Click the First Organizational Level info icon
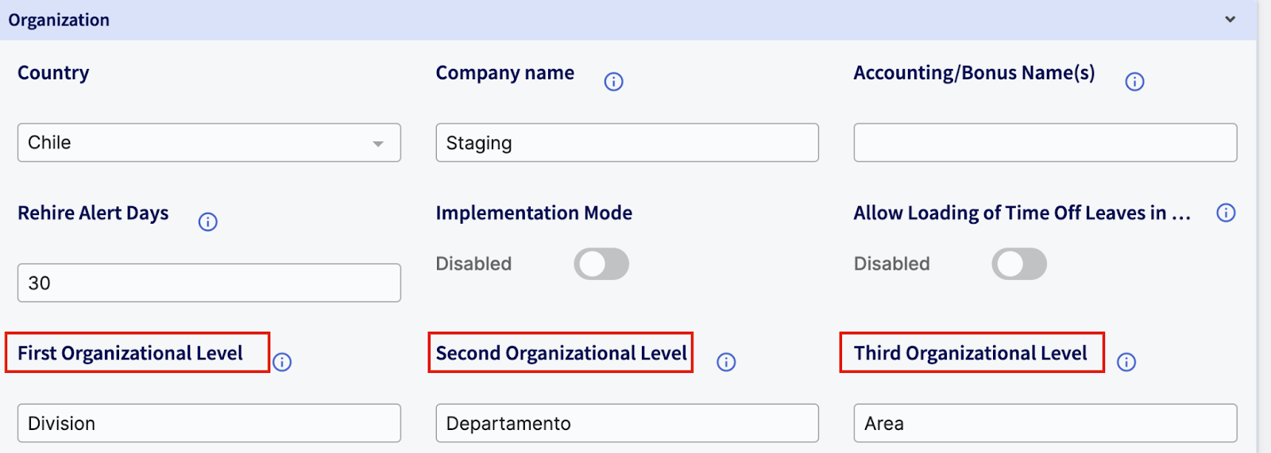The width and height of the screenshot is (1271, 453). coord(282,363)
